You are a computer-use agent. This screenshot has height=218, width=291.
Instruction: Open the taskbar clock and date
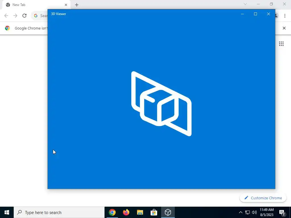267,212
